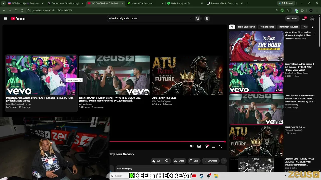Clear the YouTube search box text
Viewport: 321px width, 180px height.
191,18
